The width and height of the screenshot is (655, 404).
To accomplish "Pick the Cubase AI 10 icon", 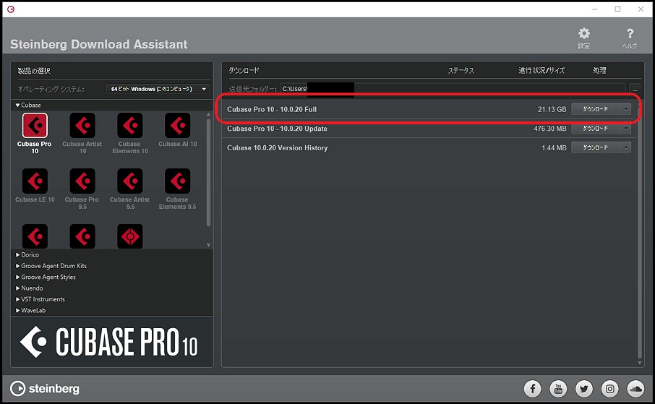I will pos(178,125).
